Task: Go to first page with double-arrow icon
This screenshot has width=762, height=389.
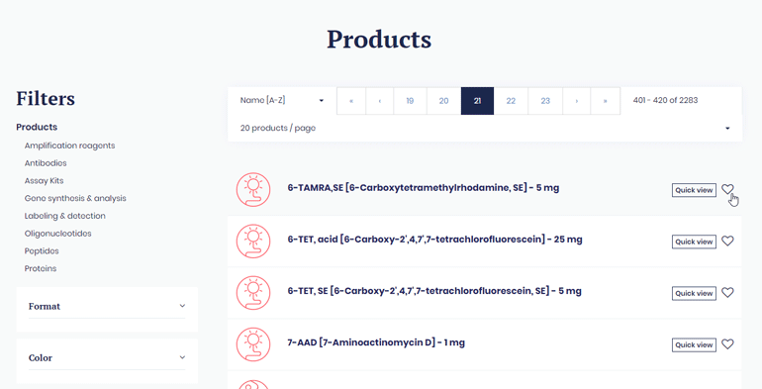Action: pyautogui.click(x=351, y=101)
